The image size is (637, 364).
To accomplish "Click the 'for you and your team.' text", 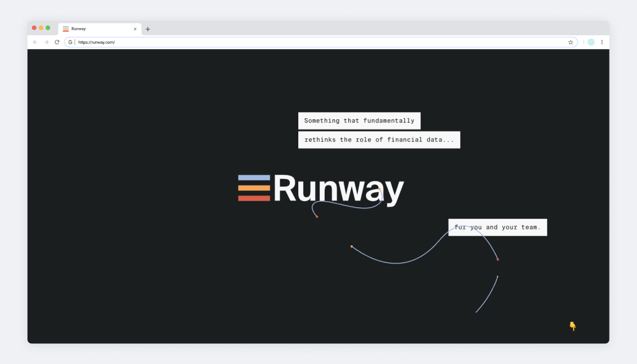I will [498, 227].
